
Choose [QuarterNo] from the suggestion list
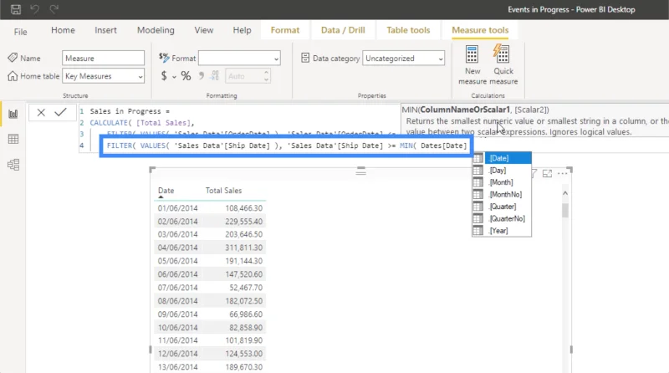[502, 218]
